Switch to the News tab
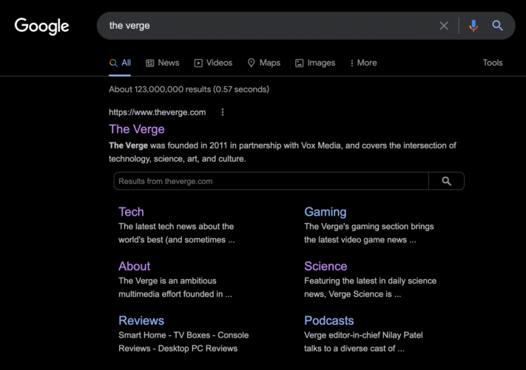This screenshot has height=370, width=526. tap(162, 63)
